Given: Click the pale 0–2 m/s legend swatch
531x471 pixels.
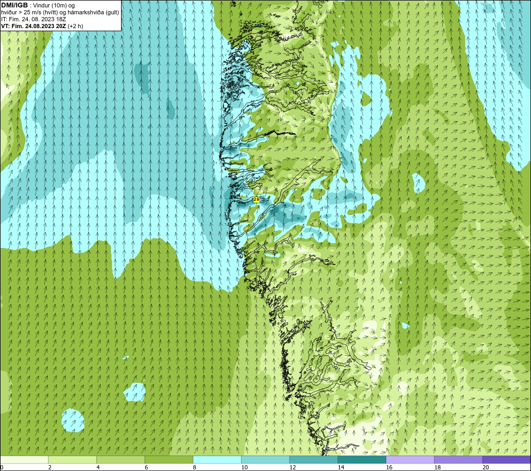Looking at the screenshot, I should click(x=24, y=459).
